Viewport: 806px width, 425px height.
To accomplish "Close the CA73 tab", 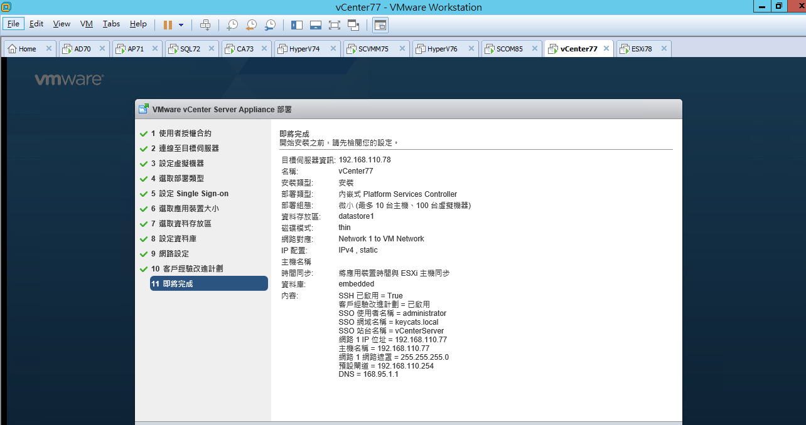I will point(265,48).
